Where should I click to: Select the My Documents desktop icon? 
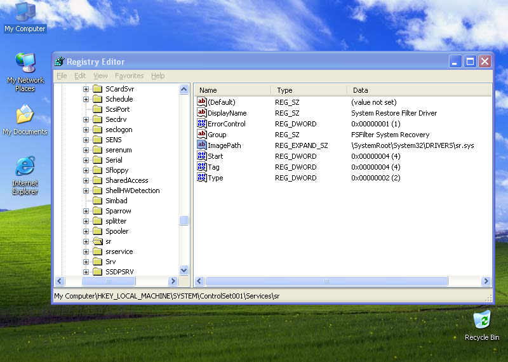pyautogui.click(x=25, y=120)
